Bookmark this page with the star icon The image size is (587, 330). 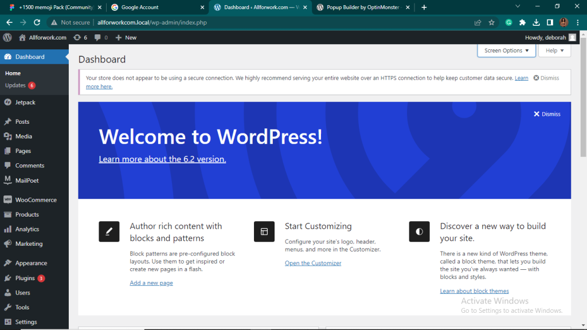[491, 22]
